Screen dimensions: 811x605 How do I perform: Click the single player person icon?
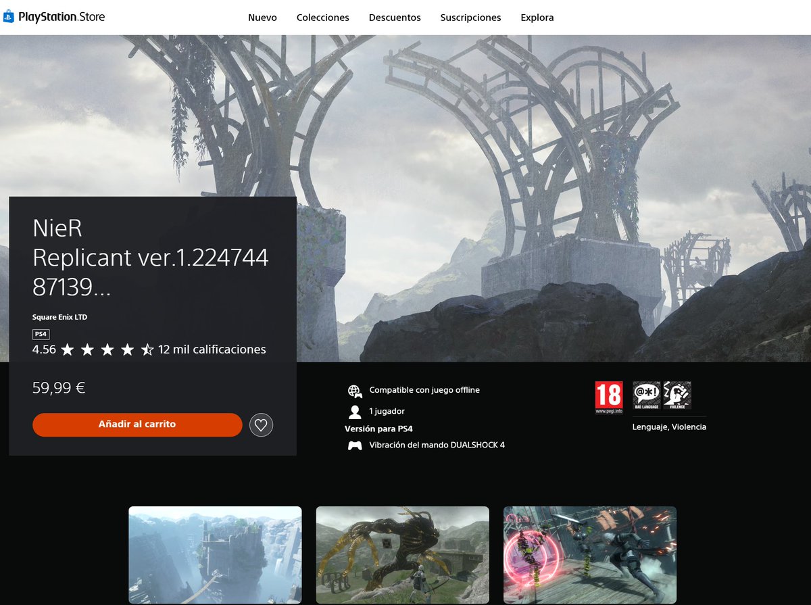point(355,412)
